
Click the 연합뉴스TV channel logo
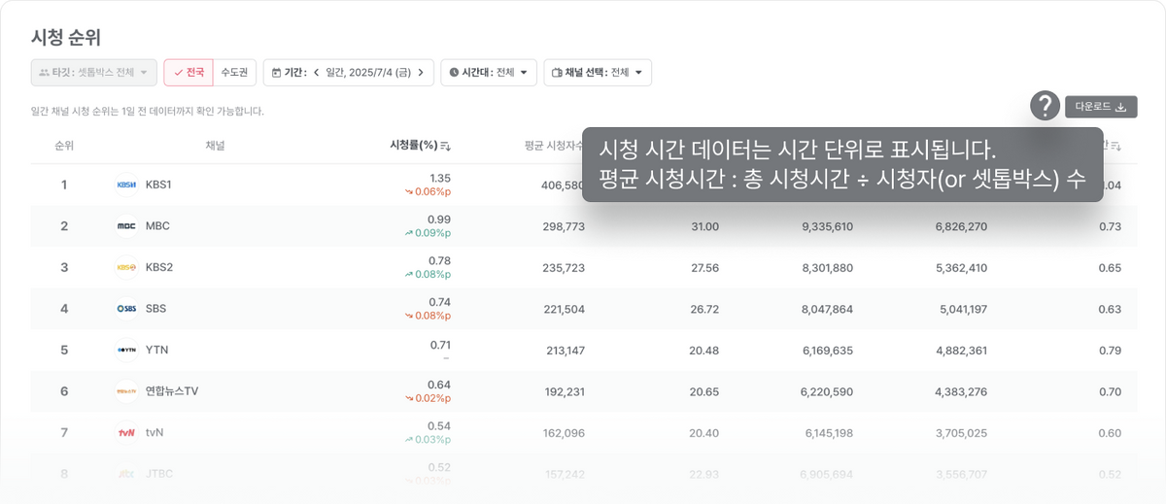(126, 391)
